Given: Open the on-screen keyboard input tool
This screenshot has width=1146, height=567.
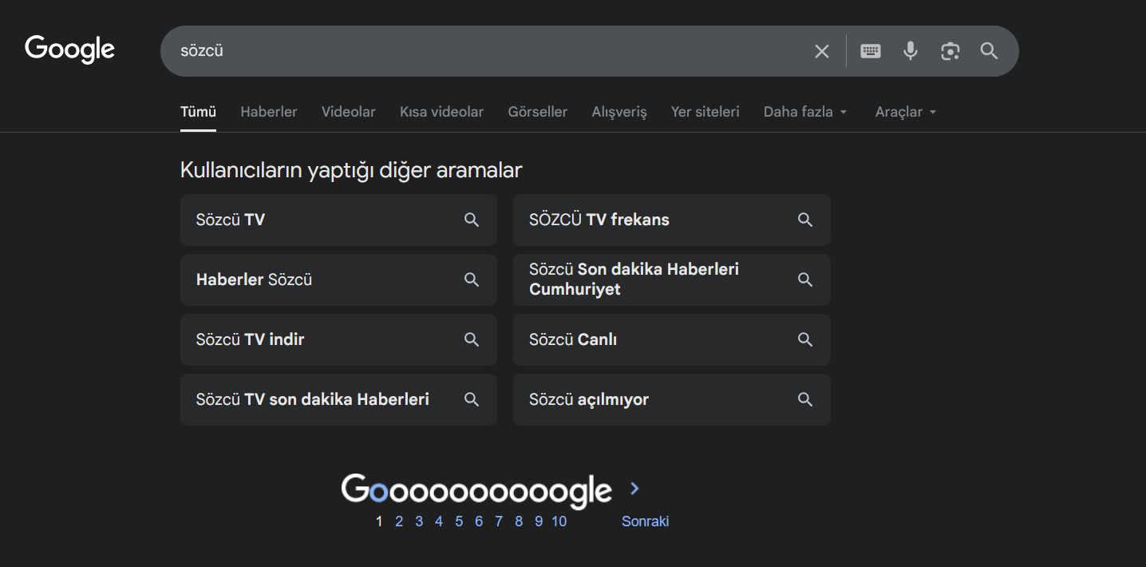Looking at the screenshot, I should (x=871, y=51).
